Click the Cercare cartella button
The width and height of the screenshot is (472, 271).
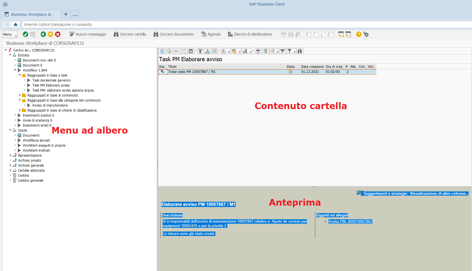130,34
